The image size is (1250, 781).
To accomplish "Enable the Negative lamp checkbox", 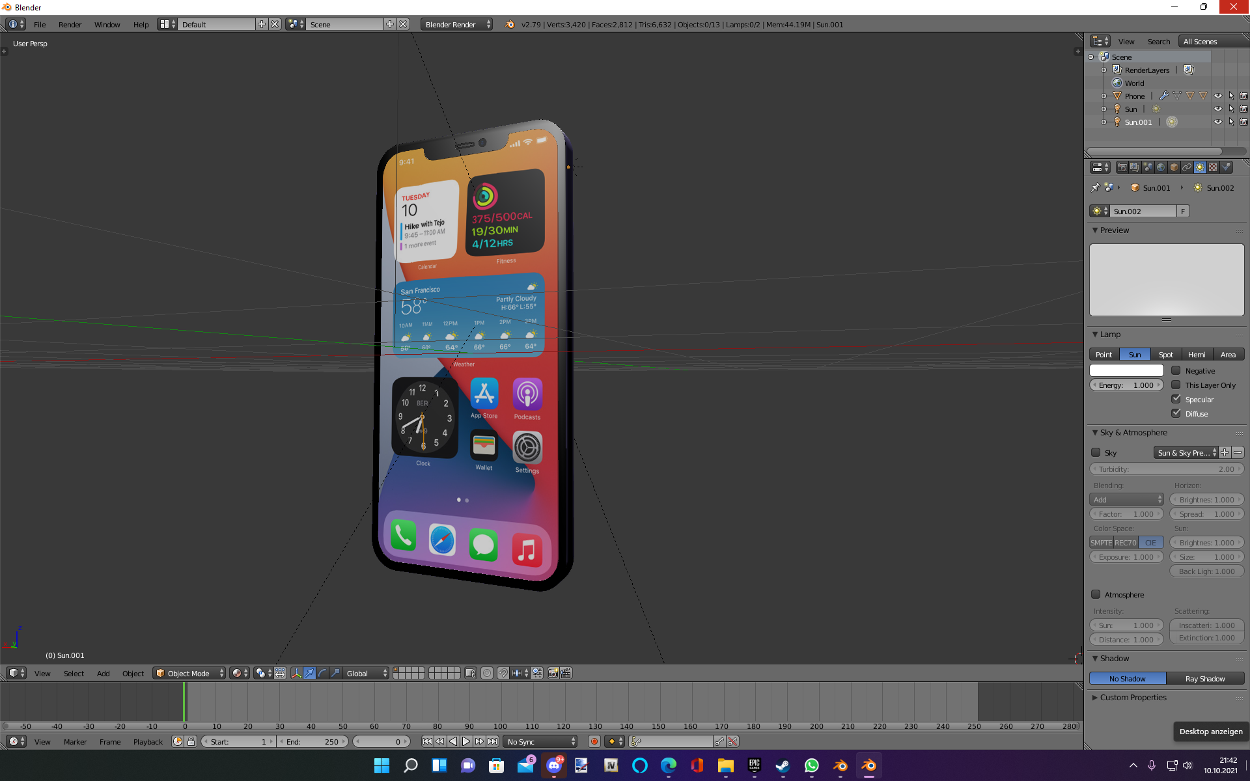I will pos(1176,370).
